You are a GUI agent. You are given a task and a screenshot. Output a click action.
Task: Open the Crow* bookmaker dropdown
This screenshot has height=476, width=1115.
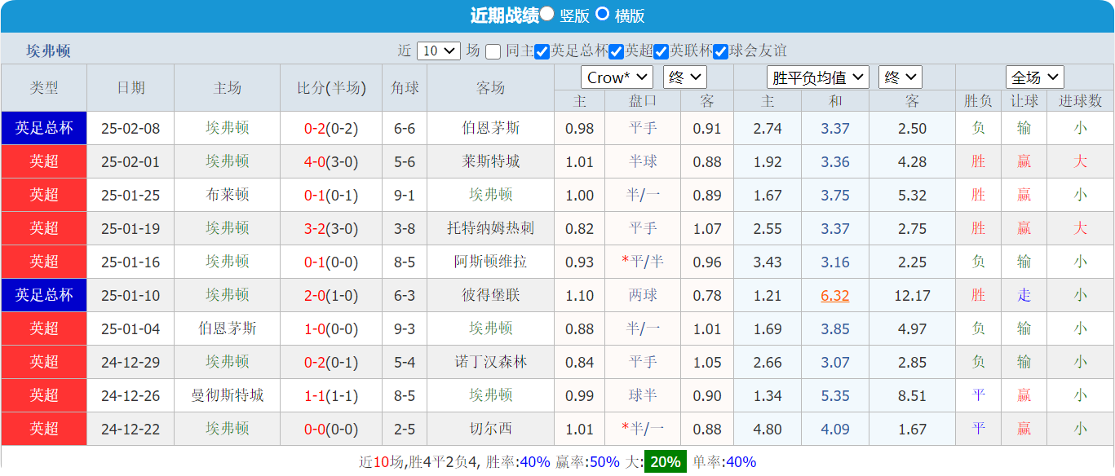click(x=617, y=77)
